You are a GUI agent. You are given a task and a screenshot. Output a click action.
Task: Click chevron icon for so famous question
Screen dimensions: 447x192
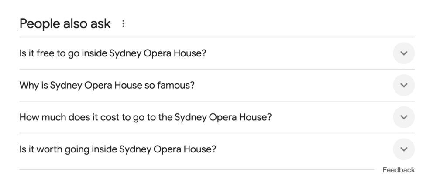[x=404, y=85]
